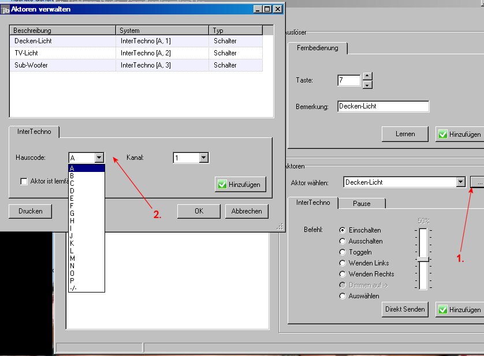Select the Einschalten radio button
The width and height of the screenshot is (484, 356).
pos(343,230)
